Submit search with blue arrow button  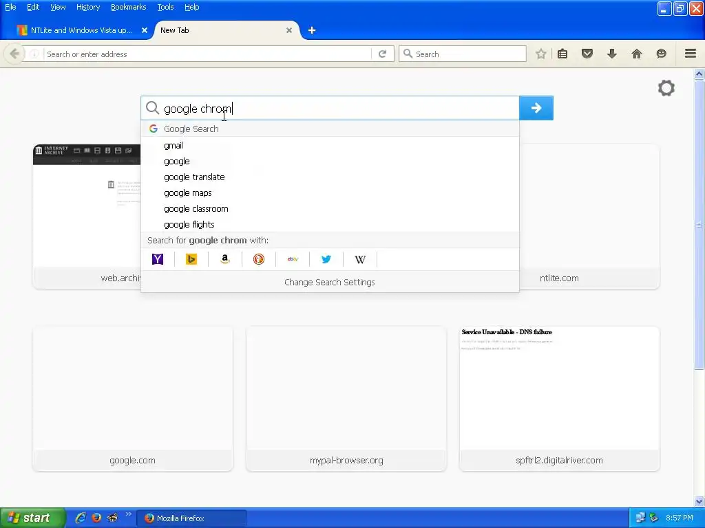[536, 108]
